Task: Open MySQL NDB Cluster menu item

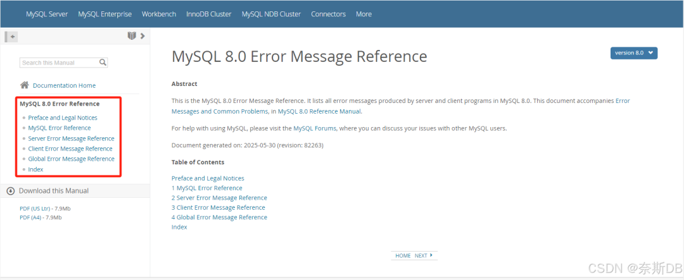Action: [x=271, y=14]
